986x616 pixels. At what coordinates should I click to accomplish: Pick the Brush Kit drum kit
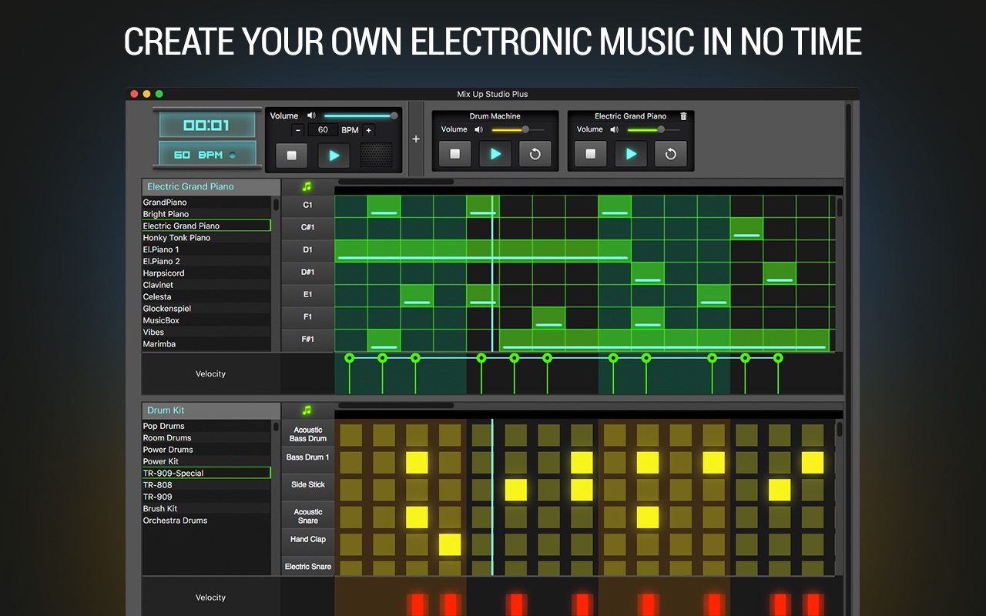coord(206,509)
